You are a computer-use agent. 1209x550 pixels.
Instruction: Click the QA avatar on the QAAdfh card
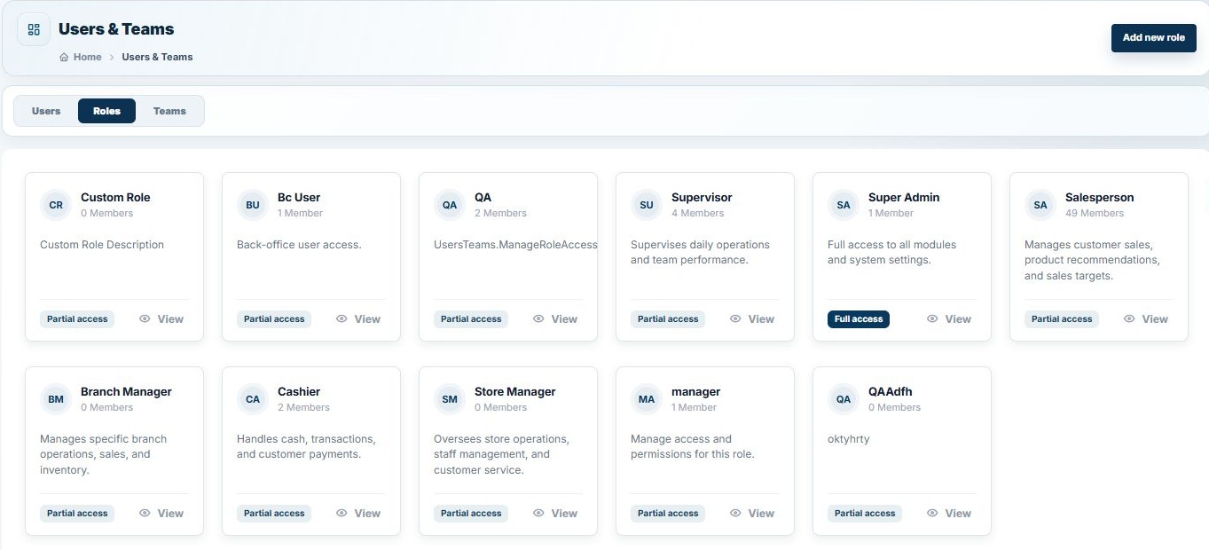point(844,399)
